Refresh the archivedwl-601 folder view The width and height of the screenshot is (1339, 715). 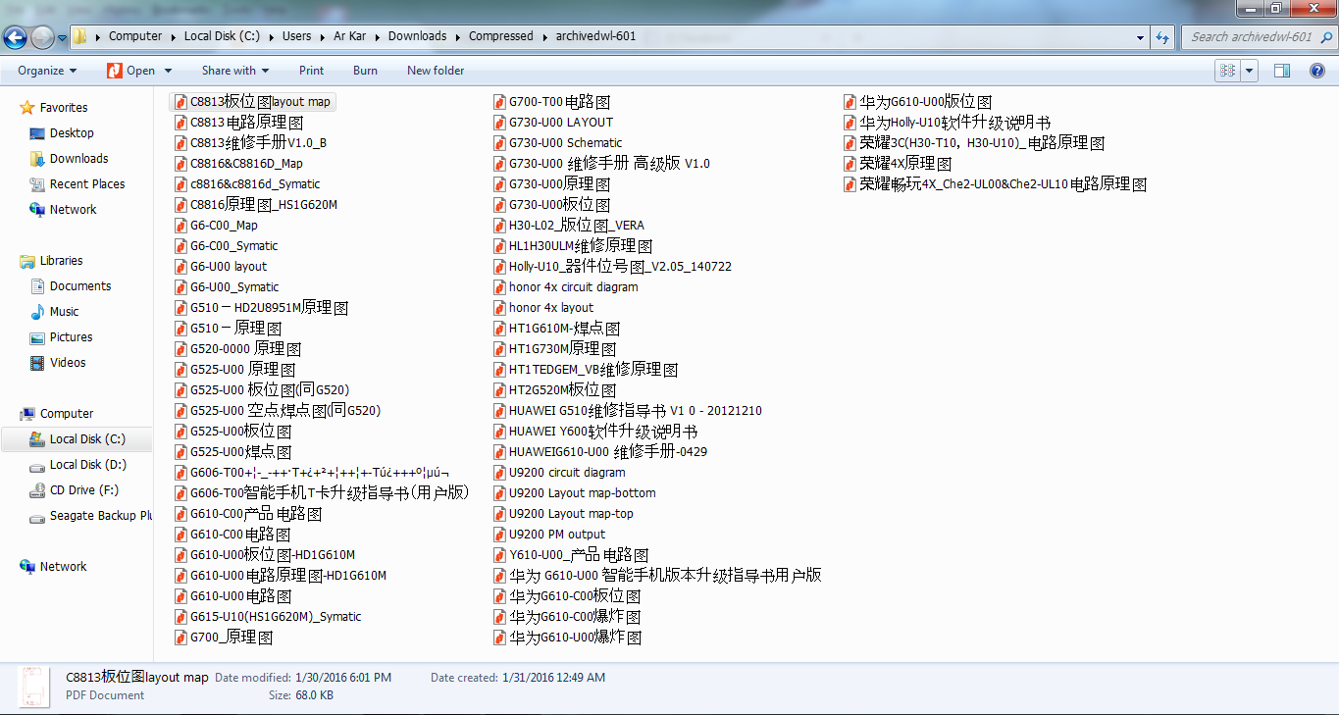[1162, 36]
